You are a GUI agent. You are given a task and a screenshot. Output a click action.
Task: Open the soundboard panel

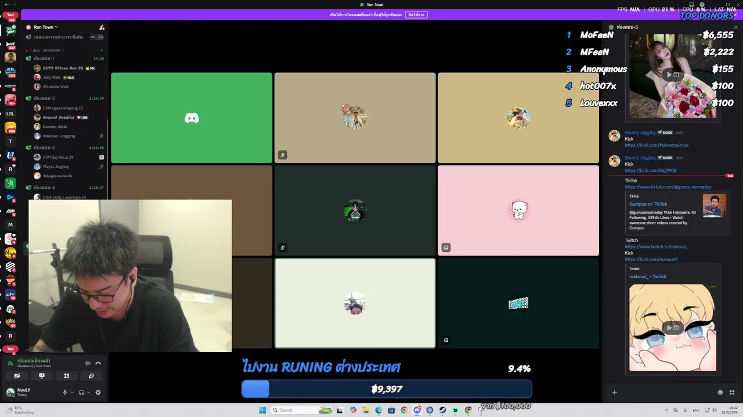tap(92, 376)
